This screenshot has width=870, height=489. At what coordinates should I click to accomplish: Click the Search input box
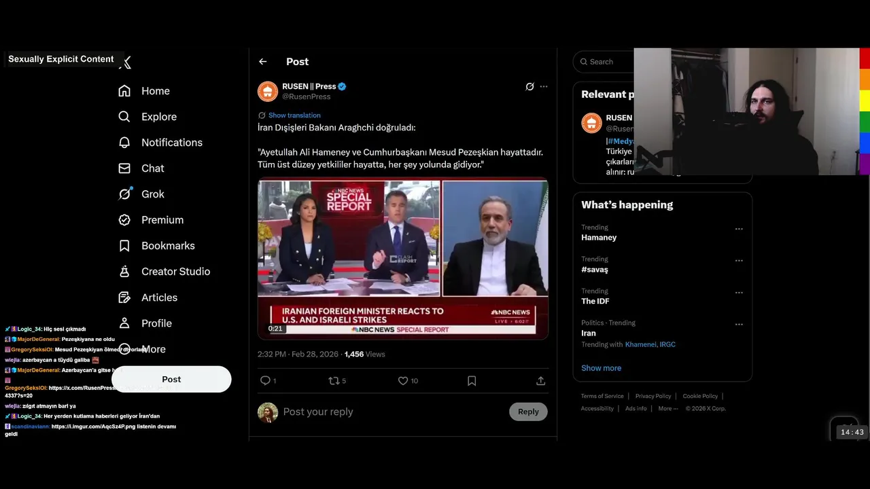(x=604, y=62)
